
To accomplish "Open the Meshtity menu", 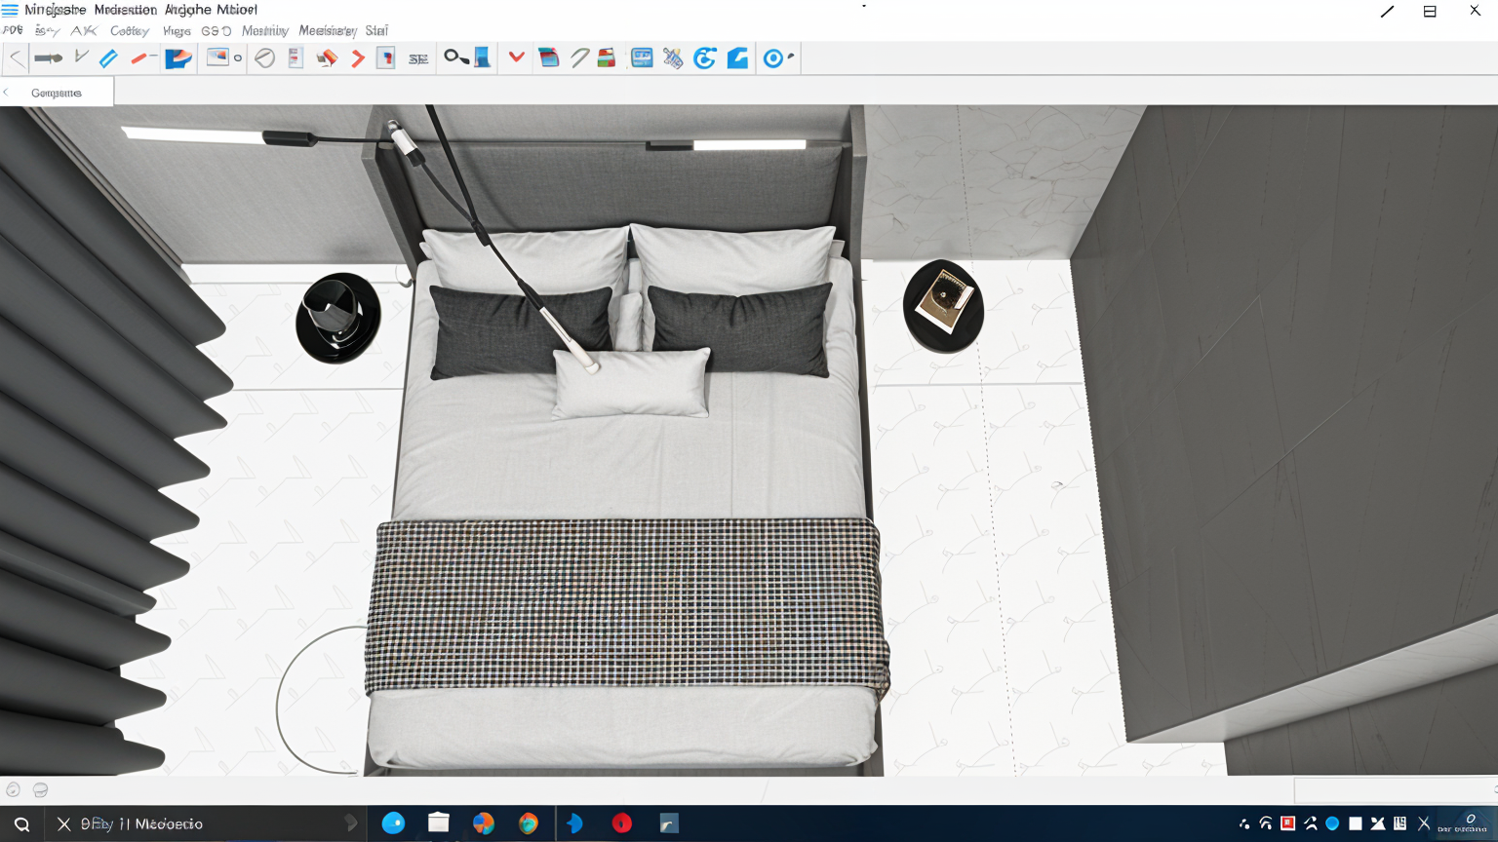I will [x=264, y=31].
